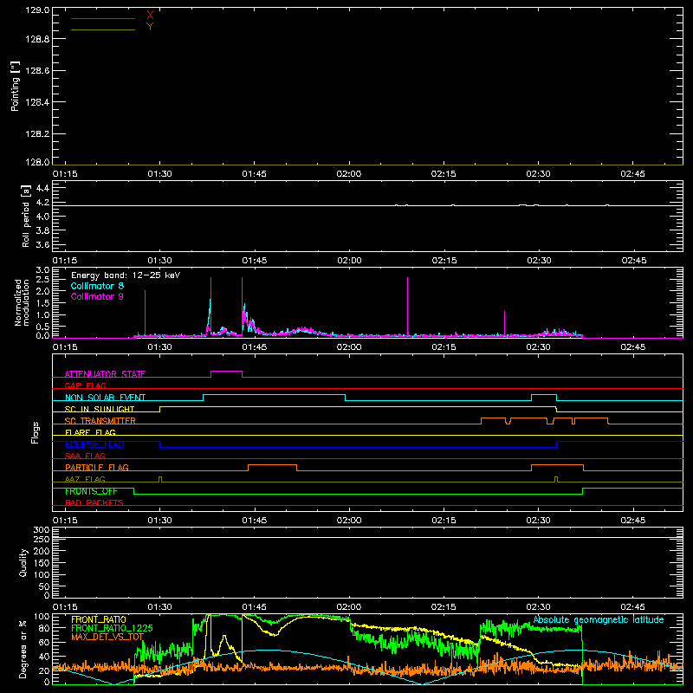Screen dimensions: 693x693
Task: Click the Roll period axis title
Action: 26,216
